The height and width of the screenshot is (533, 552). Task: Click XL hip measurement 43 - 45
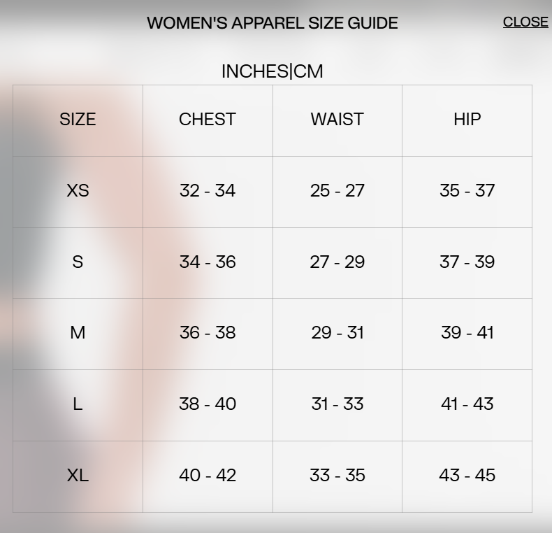pos(467,476)
